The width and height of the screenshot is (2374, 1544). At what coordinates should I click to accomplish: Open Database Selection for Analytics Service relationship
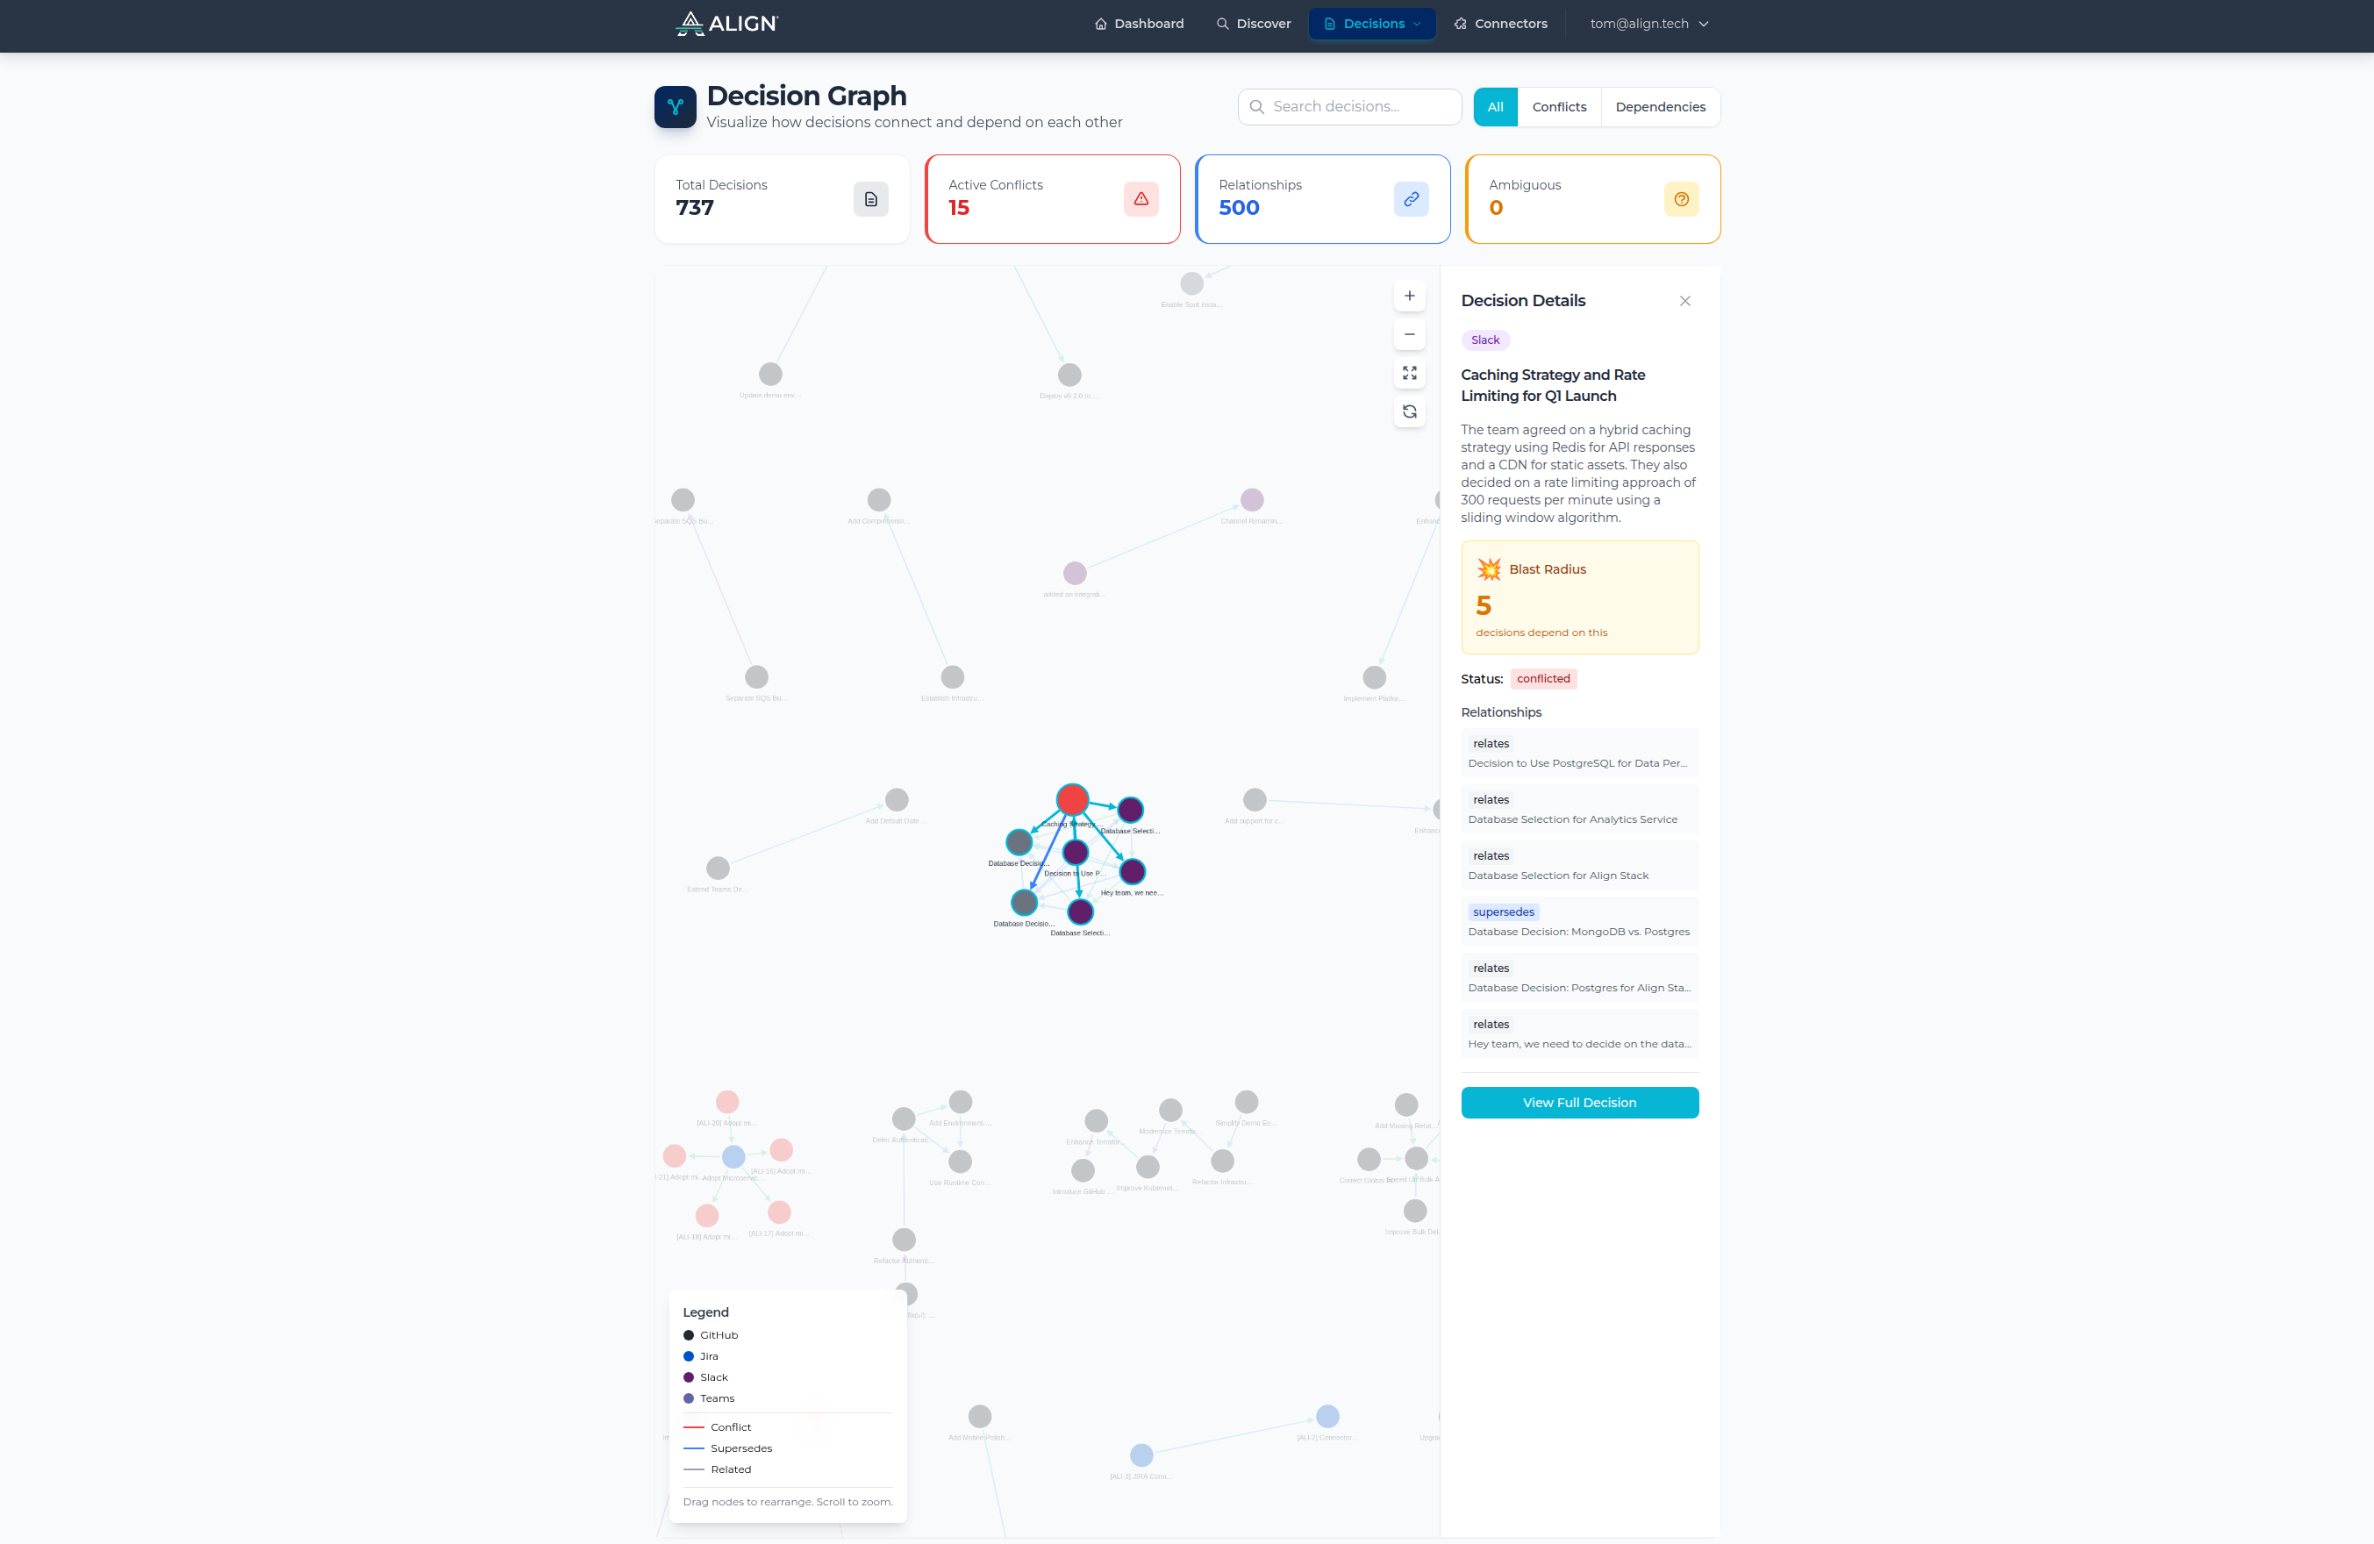coord(1579,809)
